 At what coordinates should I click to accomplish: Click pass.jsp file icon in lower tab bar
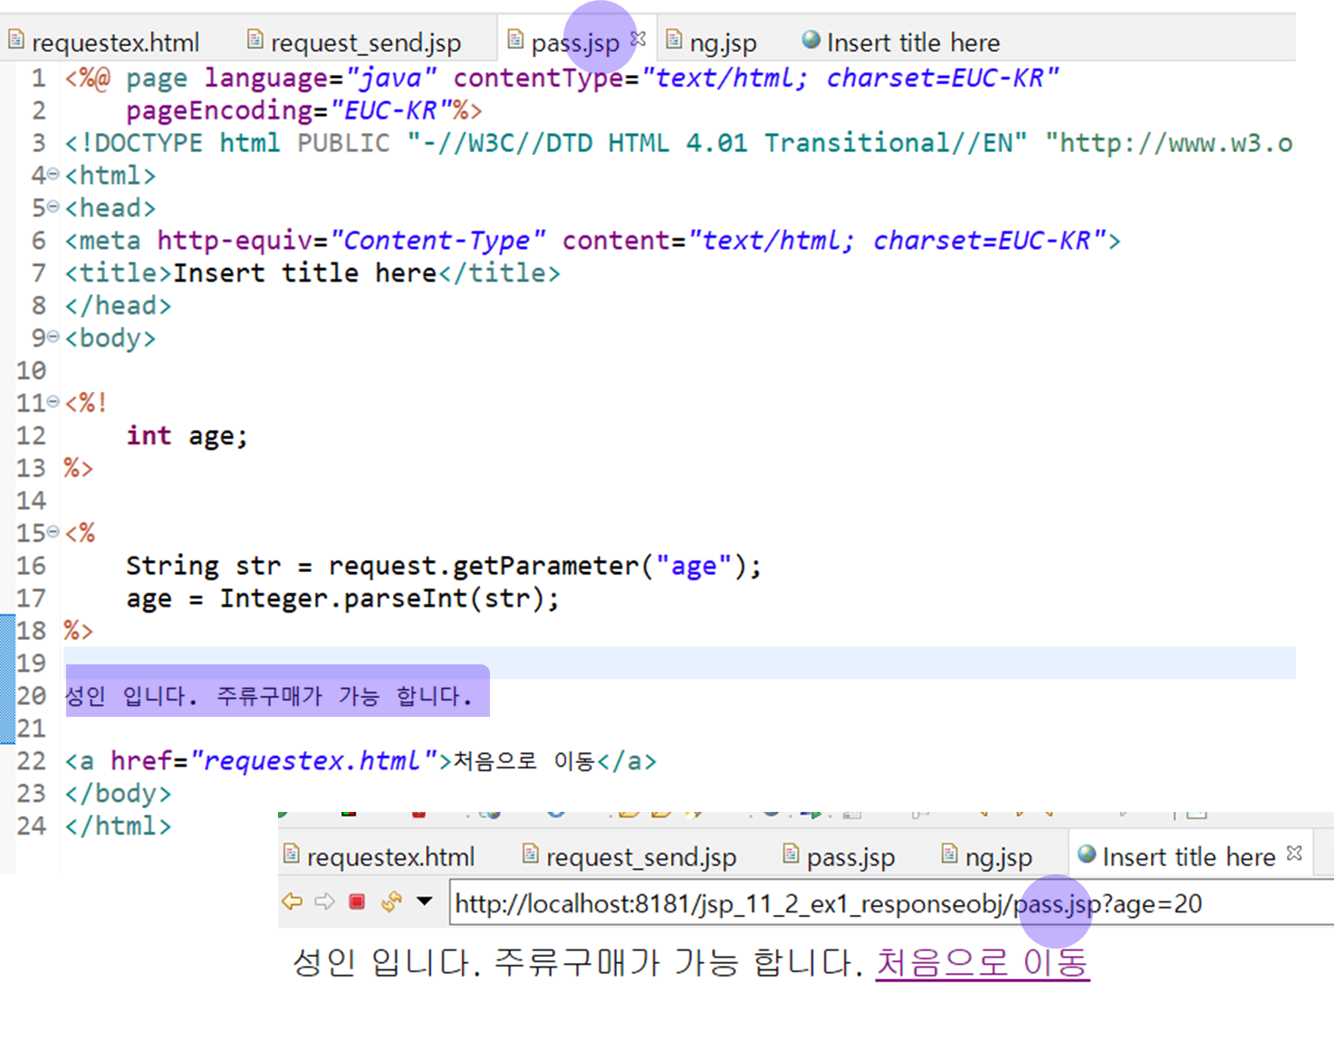[x=791, y=853]
